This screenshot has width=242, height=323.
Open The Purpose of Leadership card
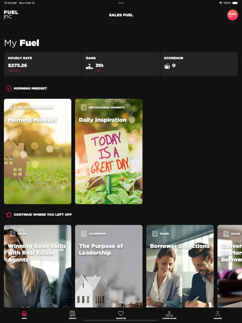(109, 266)
